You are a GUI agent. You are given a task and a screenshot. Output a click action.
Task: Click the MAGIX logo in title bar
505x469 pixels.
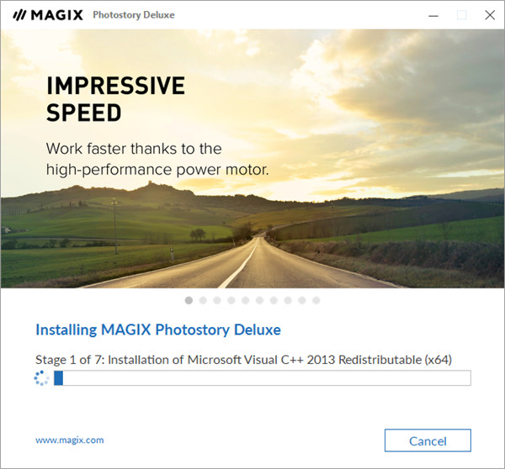[48, 15]
